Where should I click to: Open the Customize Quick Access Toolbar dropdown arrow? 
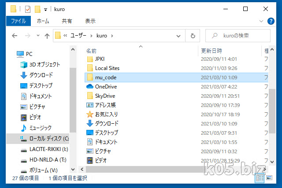click(x=46, y=10)
